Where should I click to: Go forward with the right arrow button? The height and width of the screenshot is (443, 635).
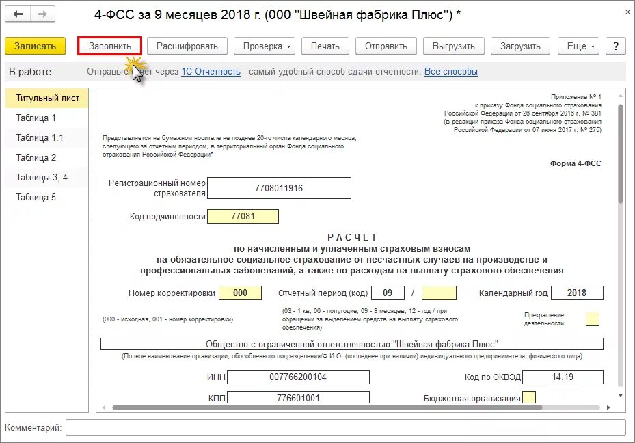pos(42,14)
